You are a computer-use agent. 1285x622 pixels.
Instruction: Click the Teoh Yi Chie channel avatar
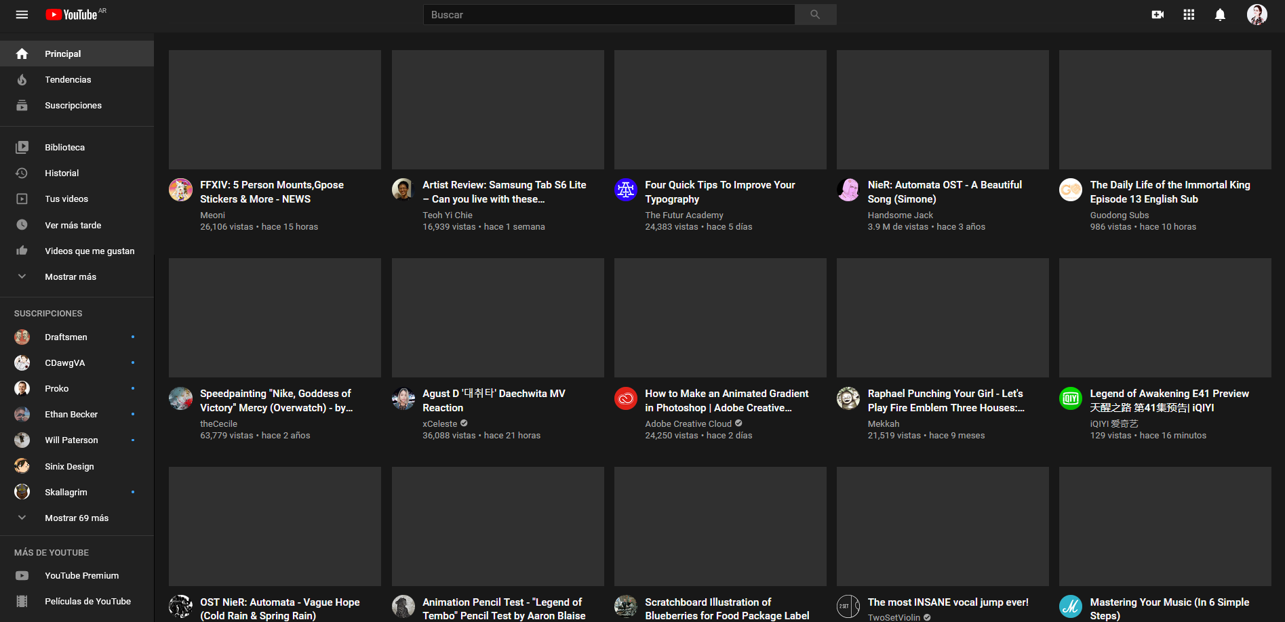(x=403, y=190)
